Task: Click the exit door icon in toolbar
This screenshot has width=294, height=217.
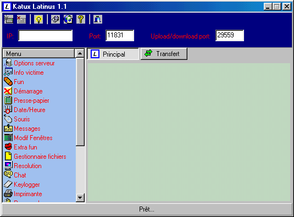Action: coord(98,19)
